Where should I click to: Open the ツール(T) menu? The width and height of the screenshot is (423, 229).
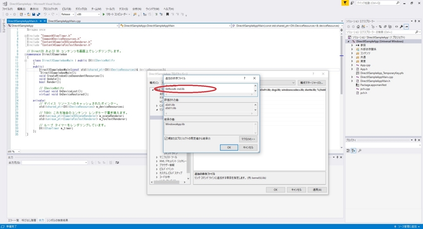click(x=110, y=9)
